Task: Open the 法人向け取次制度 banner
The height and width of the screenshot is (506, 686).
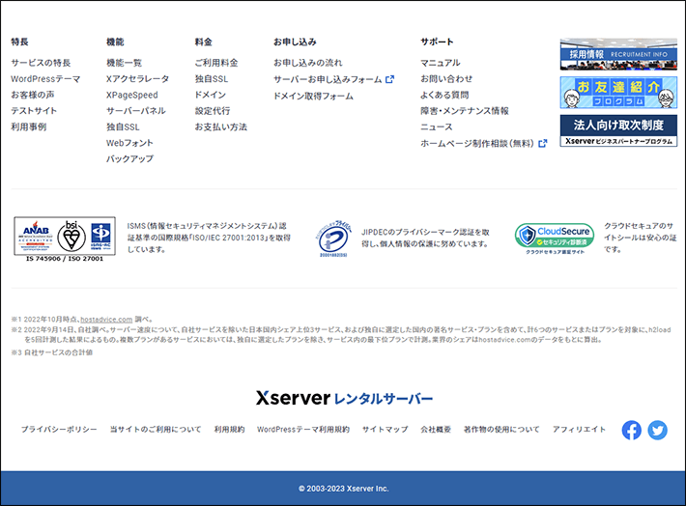Action: tap(618, 130)
